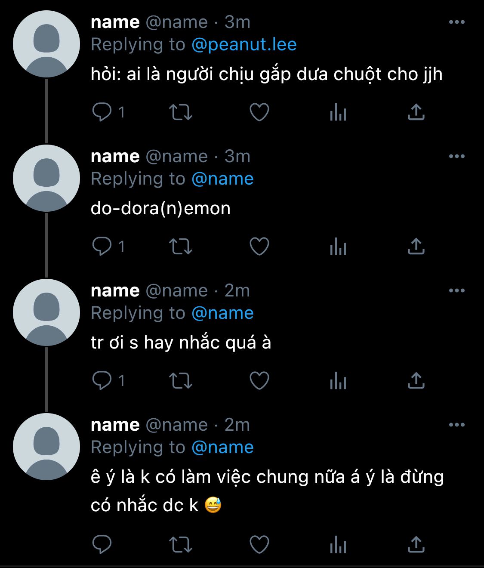Open more options for first tweet
Image resolution: width=484 pixels, height=568 pixels.
click(x=456, y=22)
